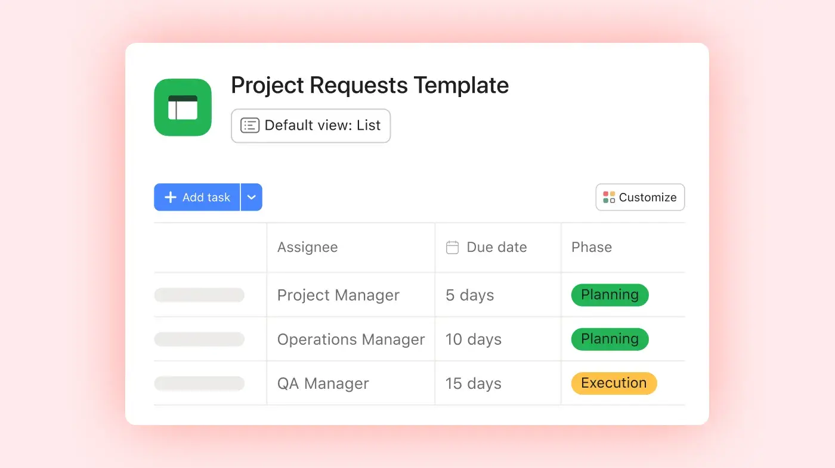Click the plus icon on Add task
The image size is (835, 468).
(171, 197)
